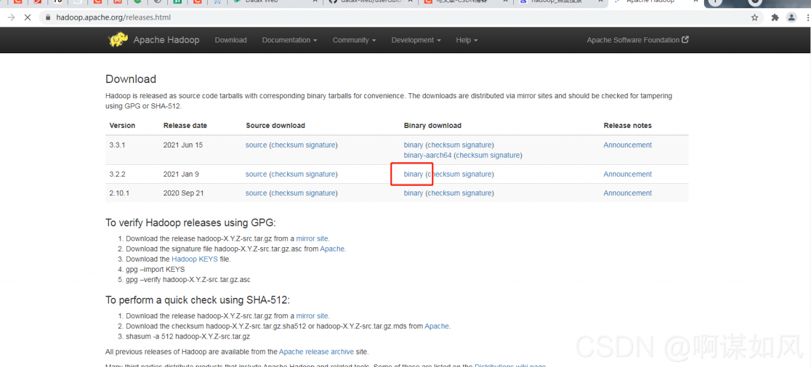Open binary signature for 3.3.1

[x=477, y=145]
